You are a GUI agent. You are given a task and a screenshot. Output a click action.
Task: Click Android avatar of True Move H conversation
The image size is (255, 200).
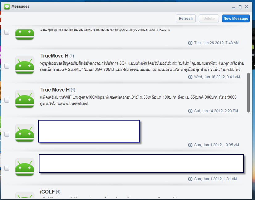pos(25,99)
